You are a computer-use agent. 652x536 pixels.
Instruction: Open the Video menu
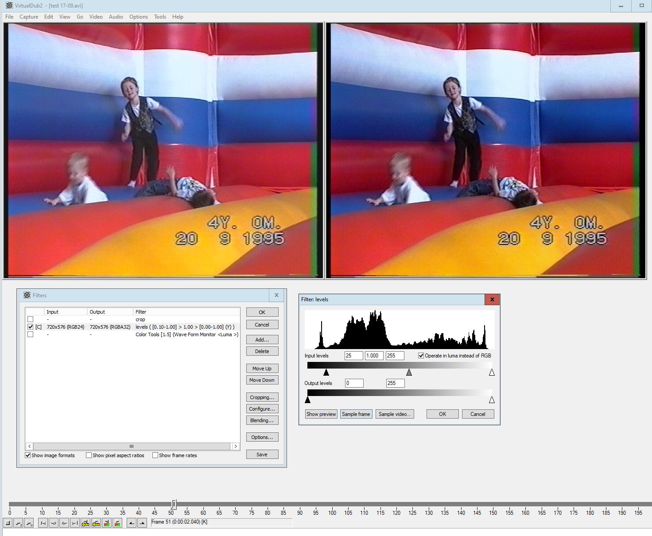point(96,17)
